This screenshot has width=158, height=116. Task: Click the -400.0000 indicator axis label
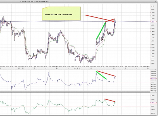(x=153, y=90)
